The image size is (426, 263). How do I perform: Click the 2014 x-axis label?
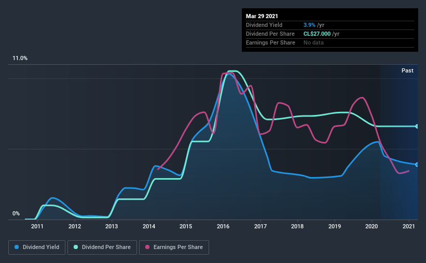pos(149,226)
